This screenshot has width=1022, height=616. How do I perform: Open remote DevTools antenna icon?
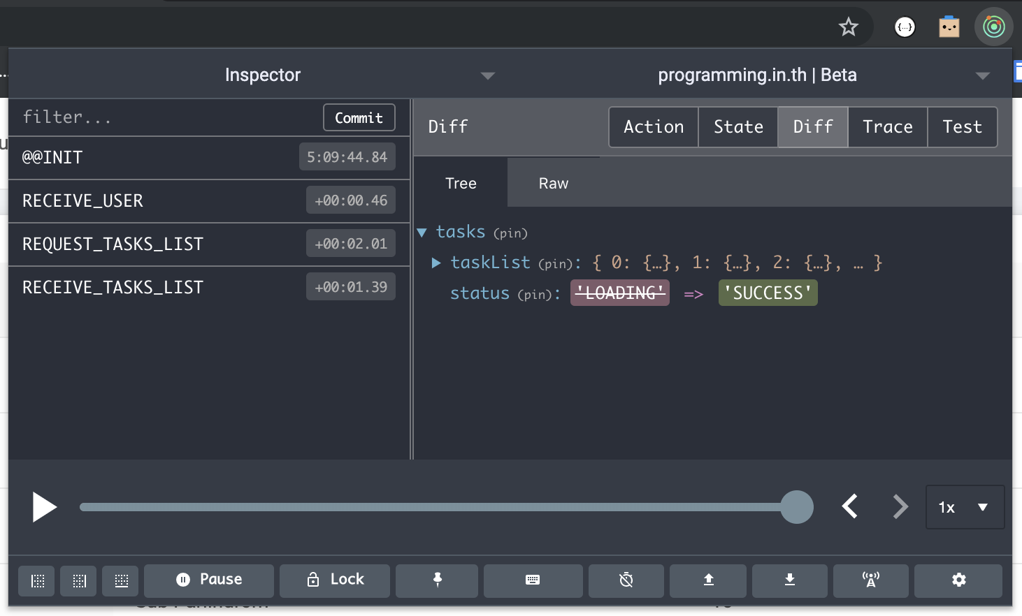click(871, 580)
